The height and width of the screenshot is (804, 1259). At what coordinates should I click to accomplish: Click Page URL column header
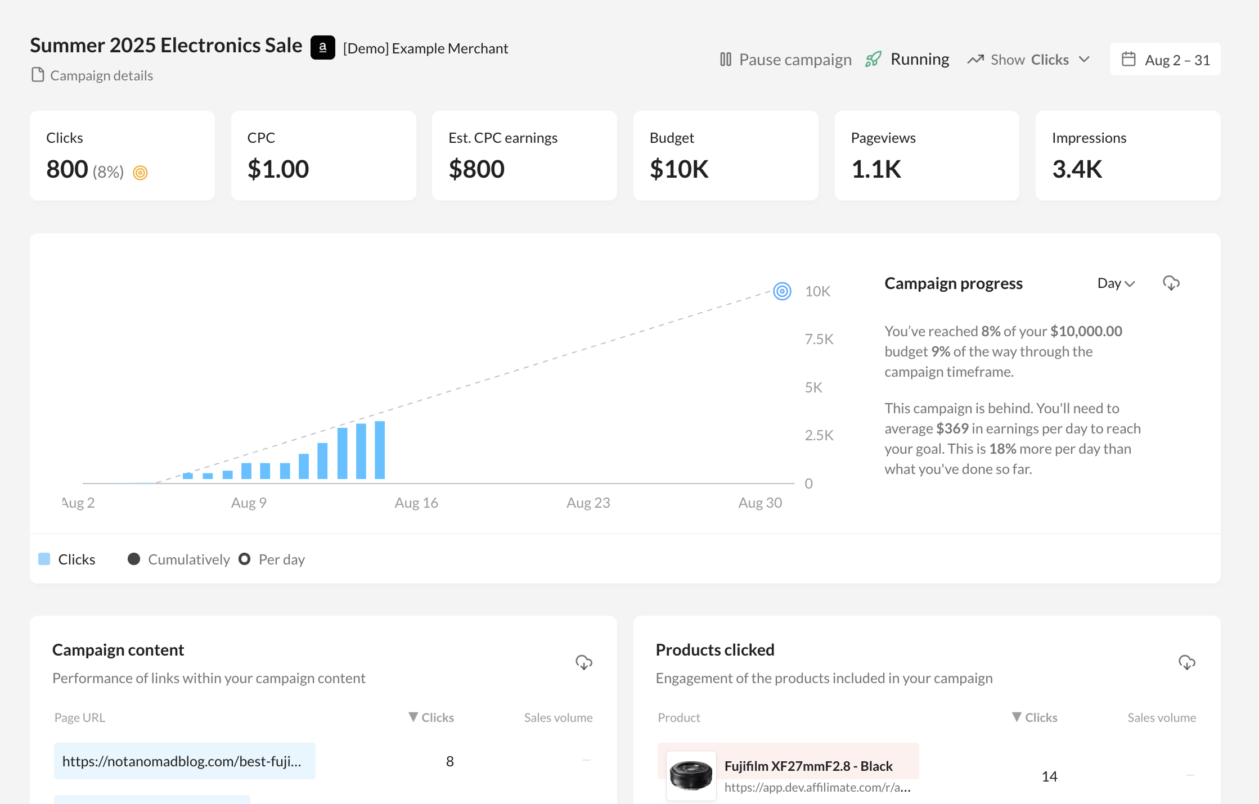[80, 717]
